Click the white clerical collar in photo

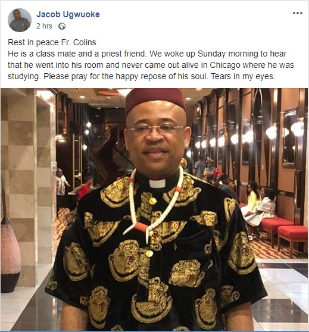point(157,184)
